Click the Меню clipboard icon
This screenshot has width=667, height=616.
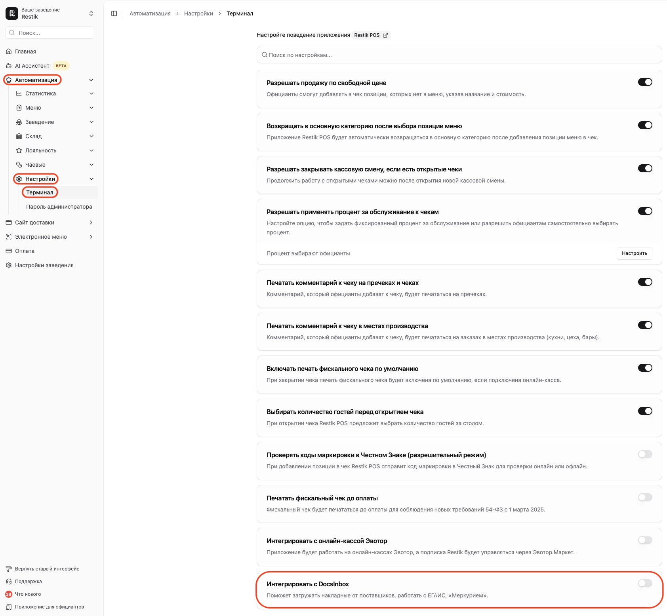[x=19, y=108]
